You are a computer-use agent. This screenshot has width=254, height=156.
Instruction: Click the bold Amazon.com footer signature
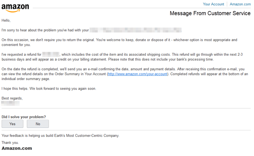click(17, 148)
